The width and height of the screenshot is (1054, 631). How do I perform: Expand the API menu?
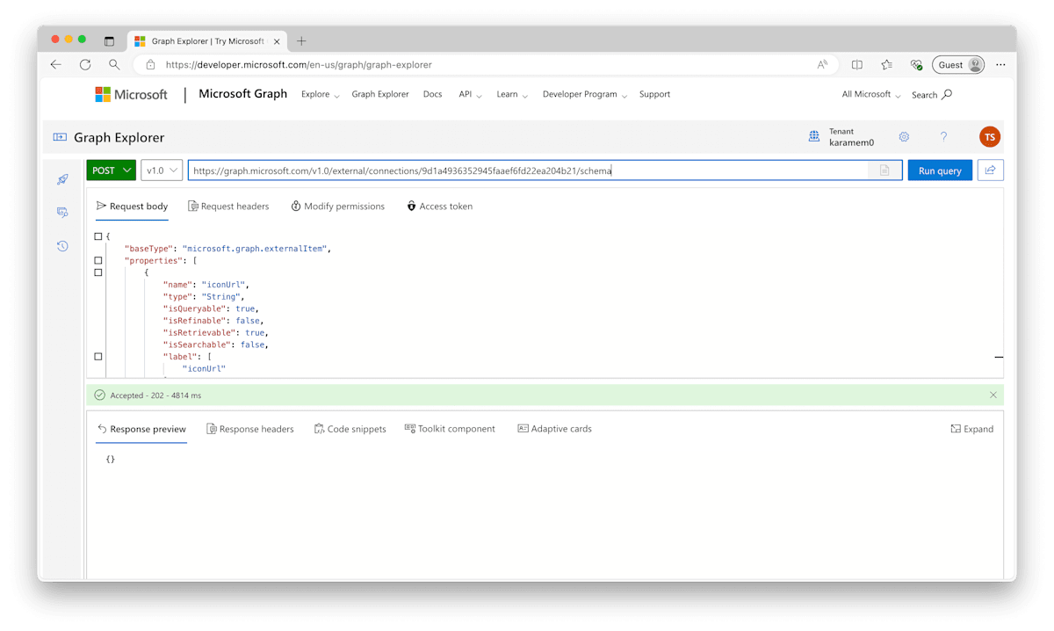coord(470,94)
